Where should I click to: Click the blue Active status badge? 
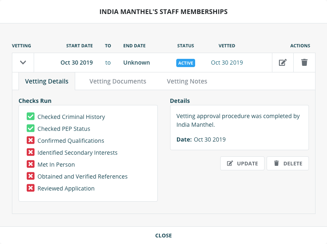tap(186, 63)
